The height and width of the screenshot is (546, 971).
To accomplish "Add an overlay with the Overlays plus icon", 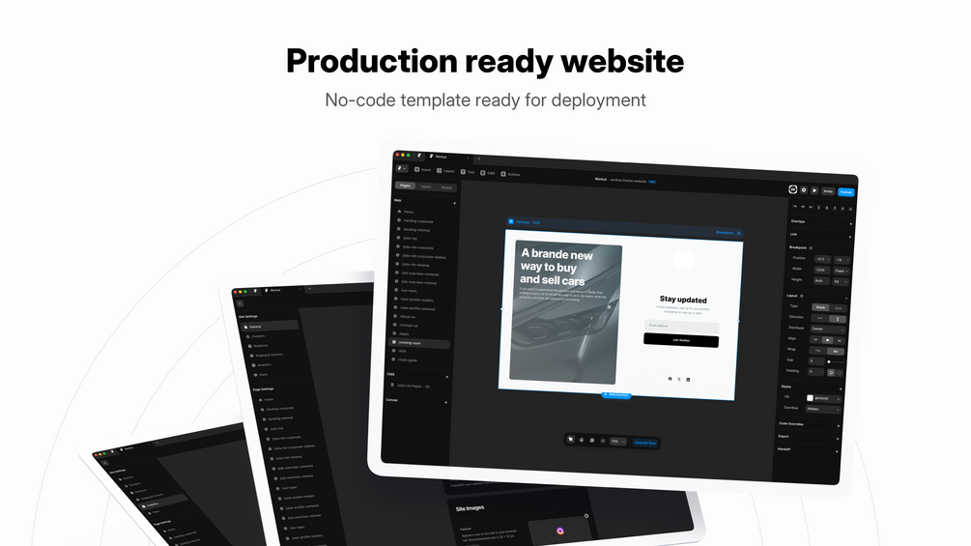I will coord(851,223).
